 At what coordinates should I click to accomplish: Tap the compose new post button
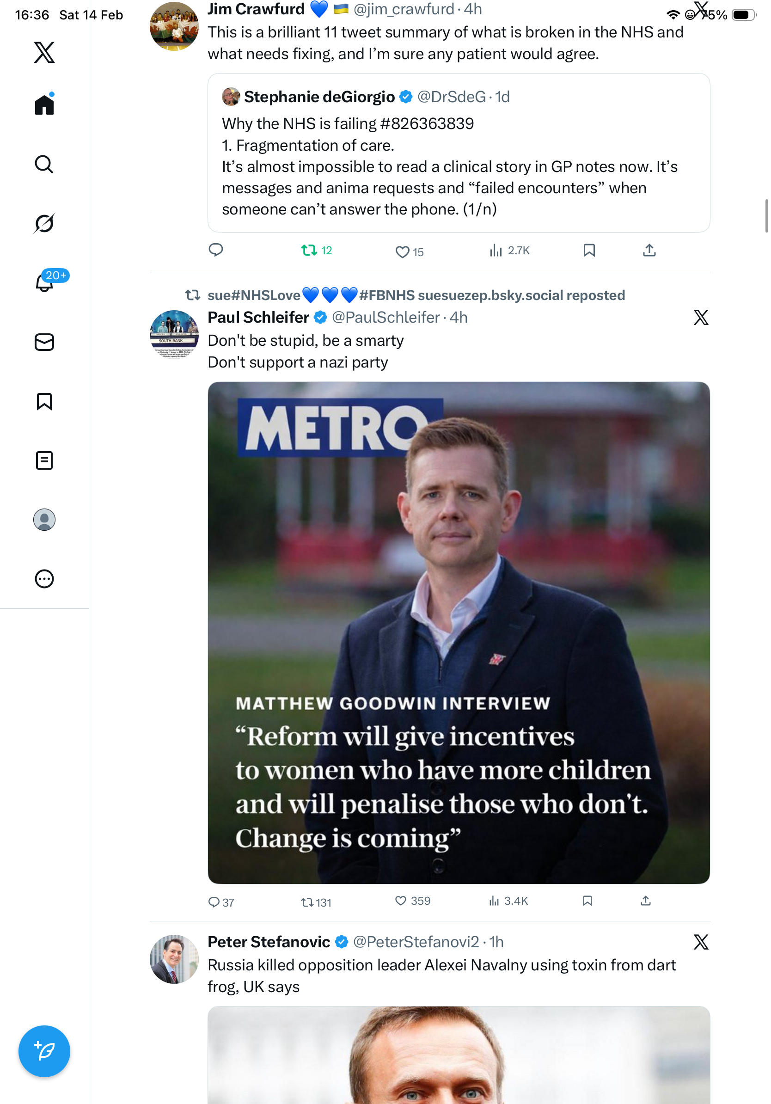click(44, 1051)
